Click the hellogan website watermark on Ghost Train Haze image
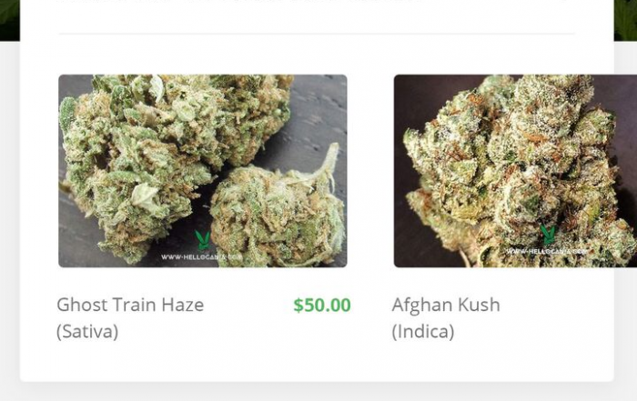637x401 pixels. 201,257
